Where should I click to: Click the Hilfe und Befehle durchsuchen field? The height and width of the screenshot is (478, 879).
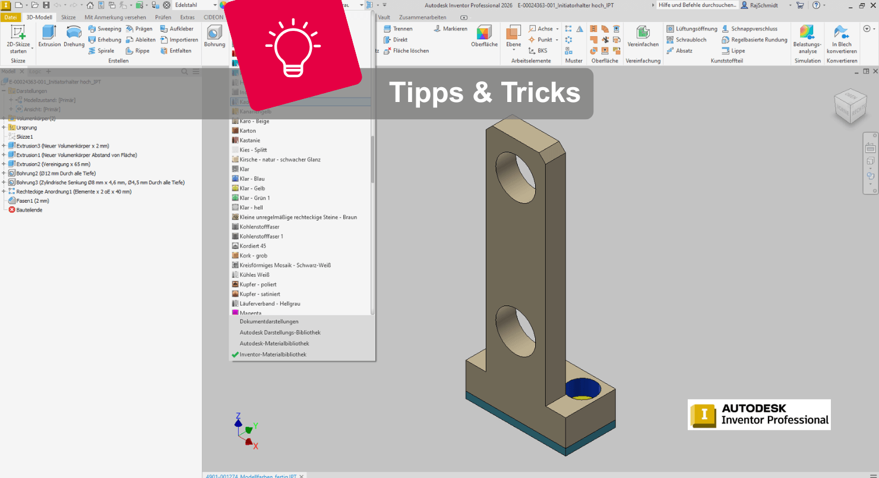tap(697, 5)
